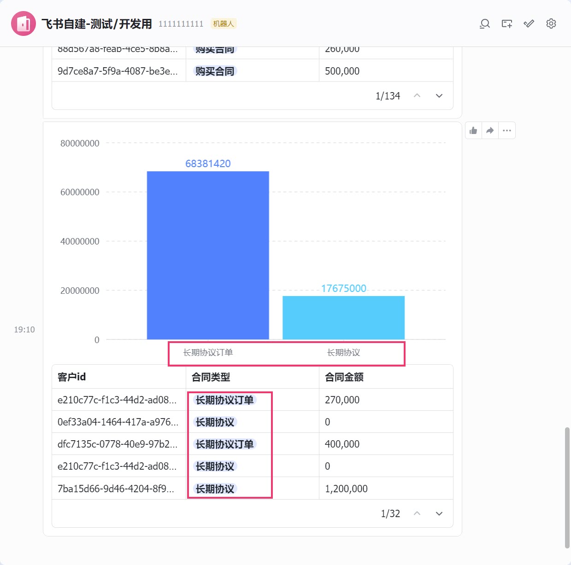
Task: Click the 购买合同 tag in the 500,000 row
Action: pos(215,71)
